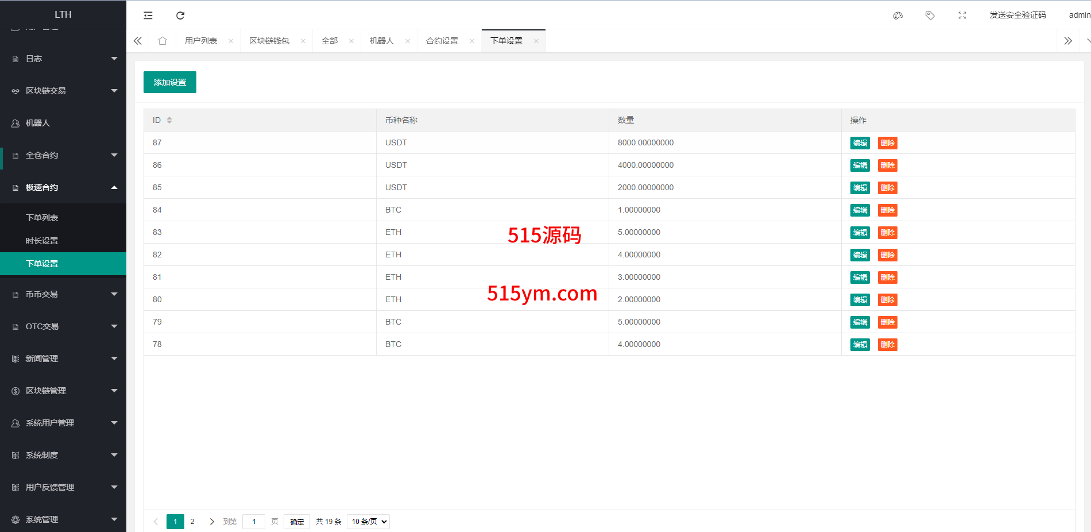Screen dimensions: 1091x532
Task: Collapse the 极速合约 sidebar menu
Action: coord(63,187)
